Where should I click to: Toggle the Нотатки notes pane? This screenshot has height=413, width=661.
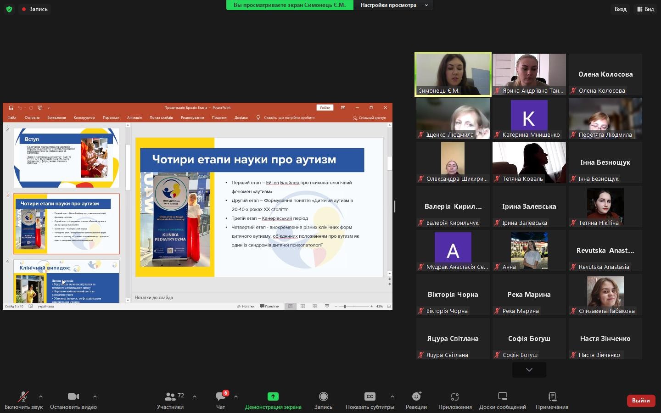click(x=246, y=307)
